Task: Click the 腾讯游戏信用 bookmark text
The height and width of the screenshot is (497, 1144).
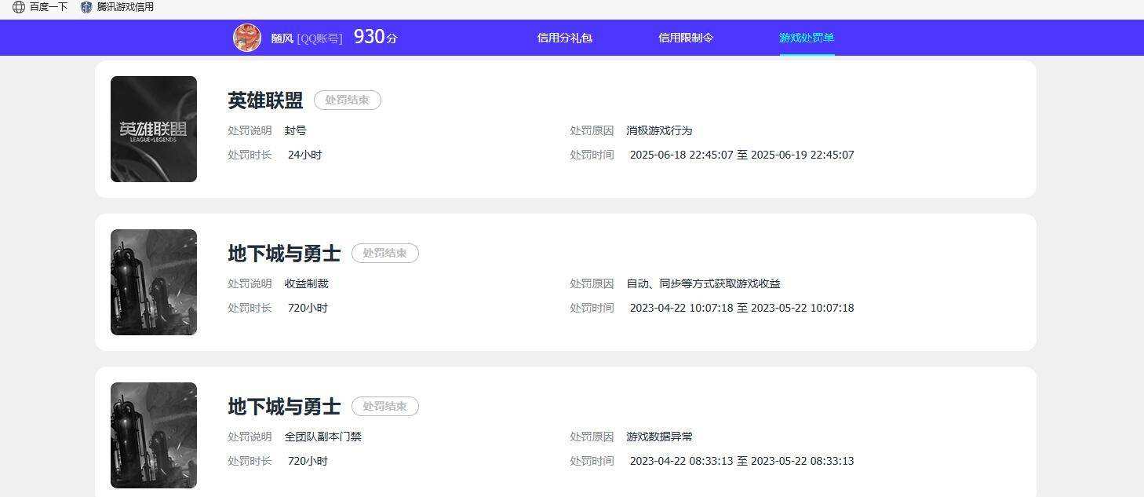Action: coord(126,7)
